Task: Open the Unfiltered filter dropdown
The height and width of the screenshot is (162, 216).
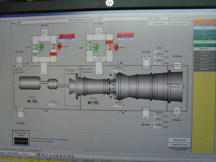Action: 28,154
